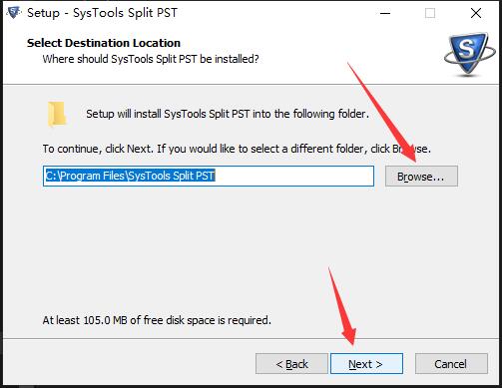
Task: Click the red arrow pointing at Browse
Action: pyautogui.click(x=382, y=112)
